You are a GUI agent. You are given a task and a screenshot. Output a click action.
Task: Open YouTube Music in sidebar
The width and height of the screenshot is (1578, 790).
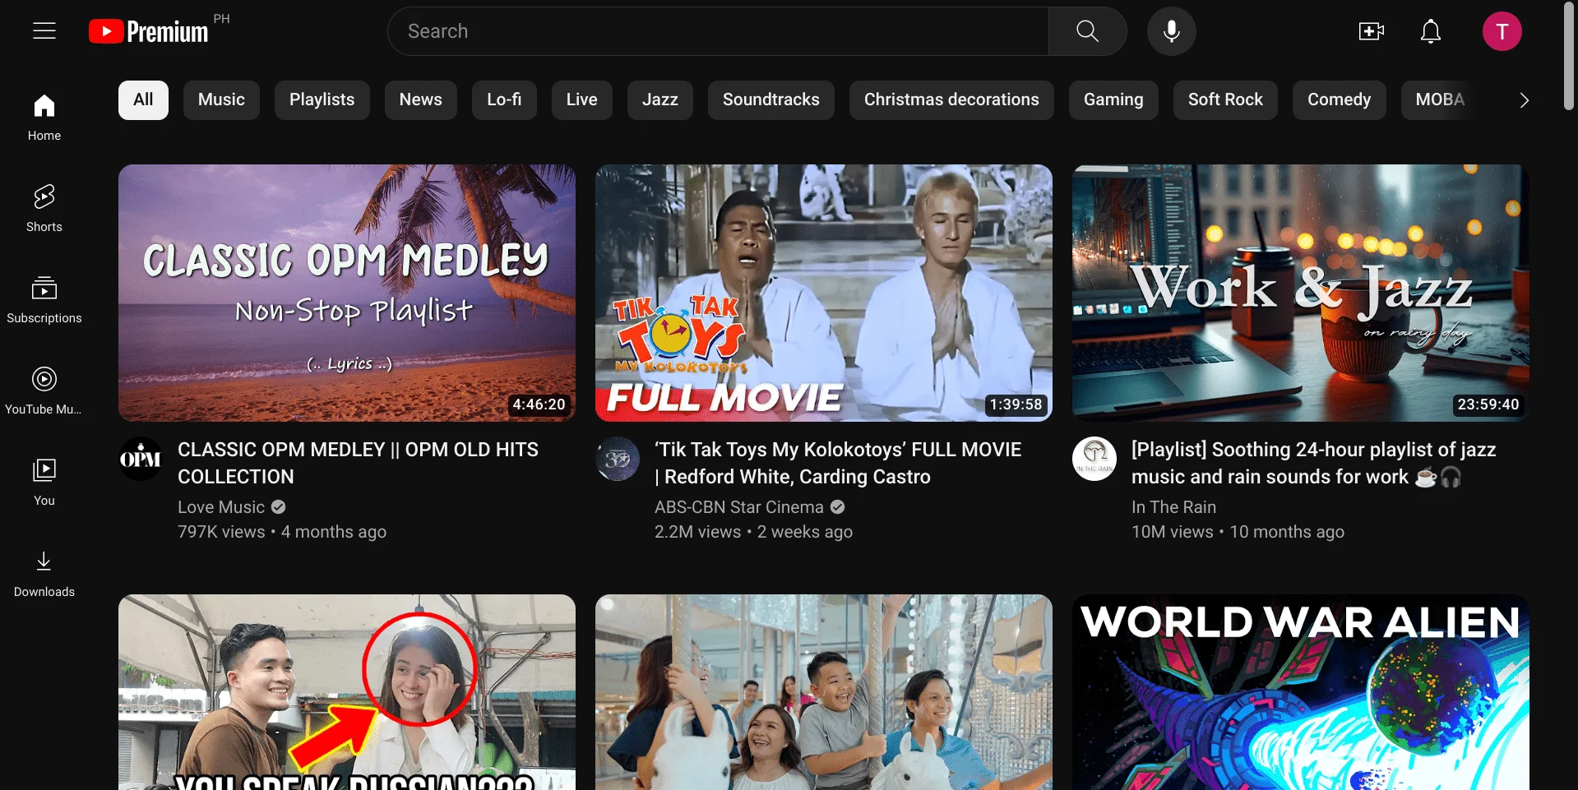tap(44, 391)
